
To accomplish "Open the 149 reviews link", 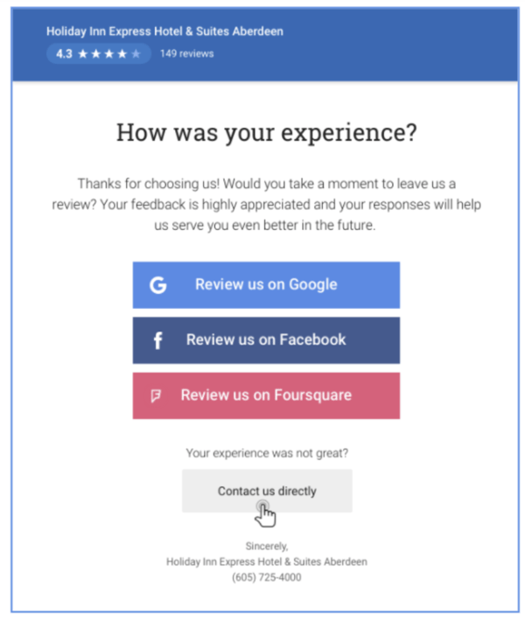I will (186, 53).
